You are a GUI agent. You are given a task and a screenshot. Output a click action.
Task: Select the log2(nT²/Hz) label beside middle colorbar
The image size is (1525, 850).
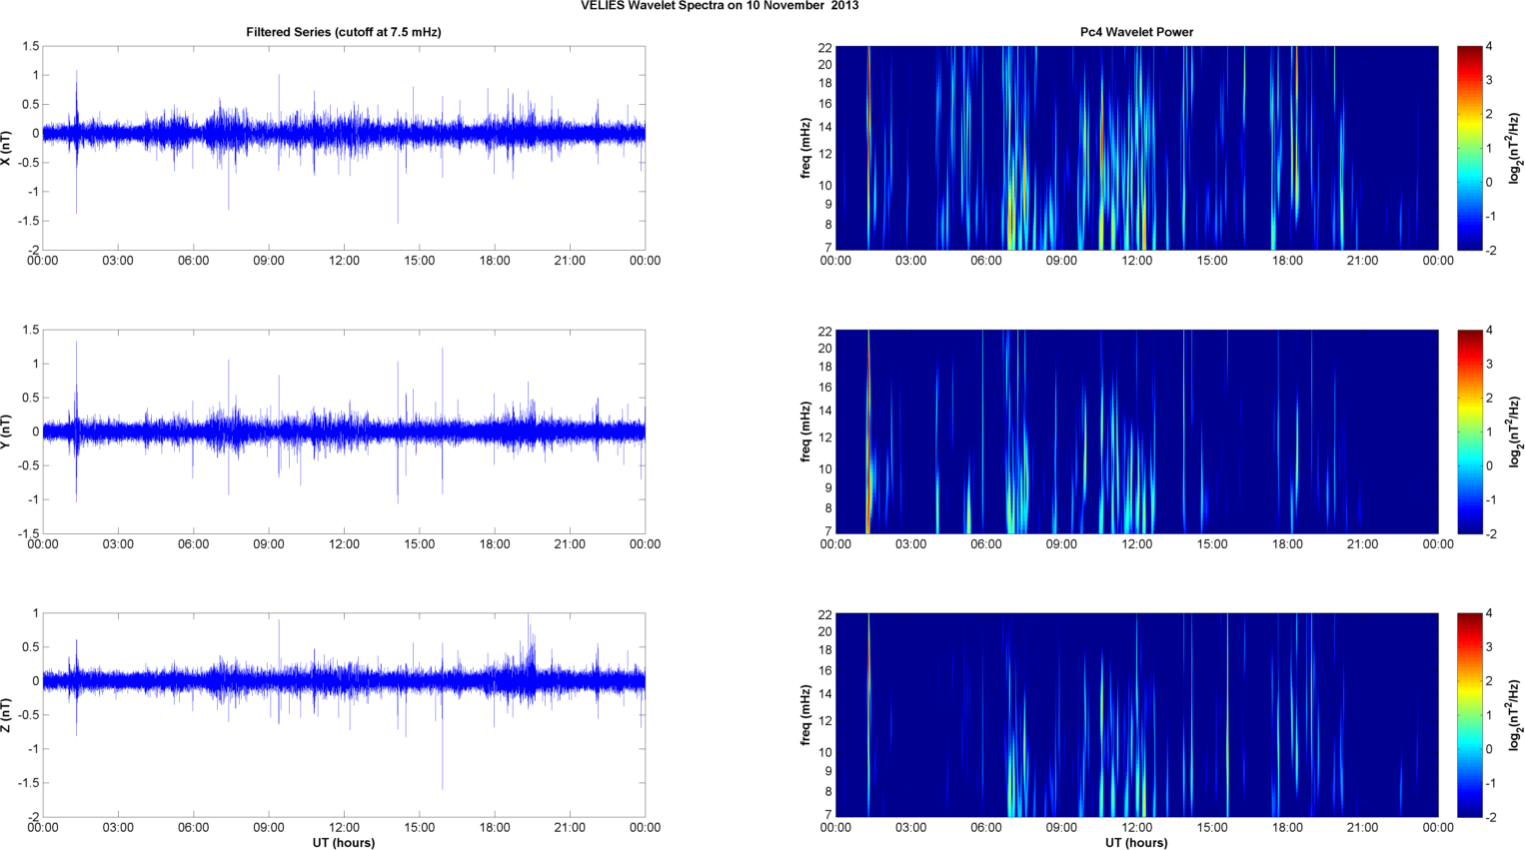[x=1516, y=431]
